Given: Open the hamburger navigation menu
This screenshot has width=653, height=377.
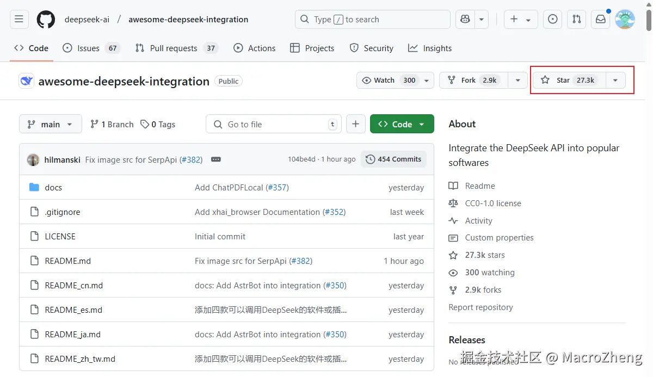Looking at the screenshot, I should [x=19, y=20].
